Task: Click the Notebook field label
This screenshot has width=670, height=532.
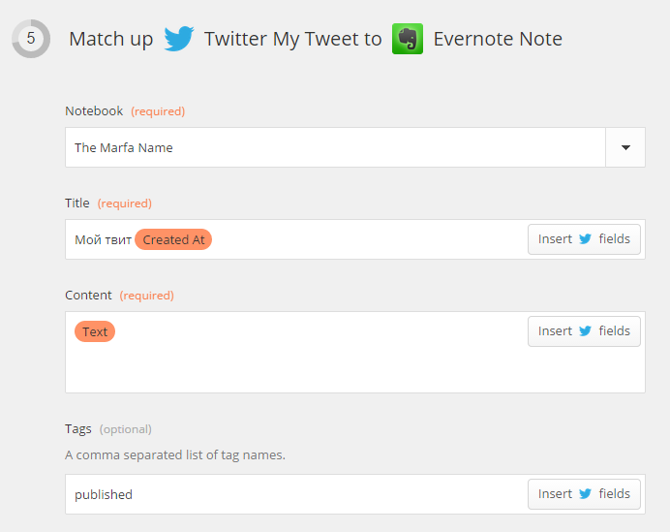Action: [94, 111]
